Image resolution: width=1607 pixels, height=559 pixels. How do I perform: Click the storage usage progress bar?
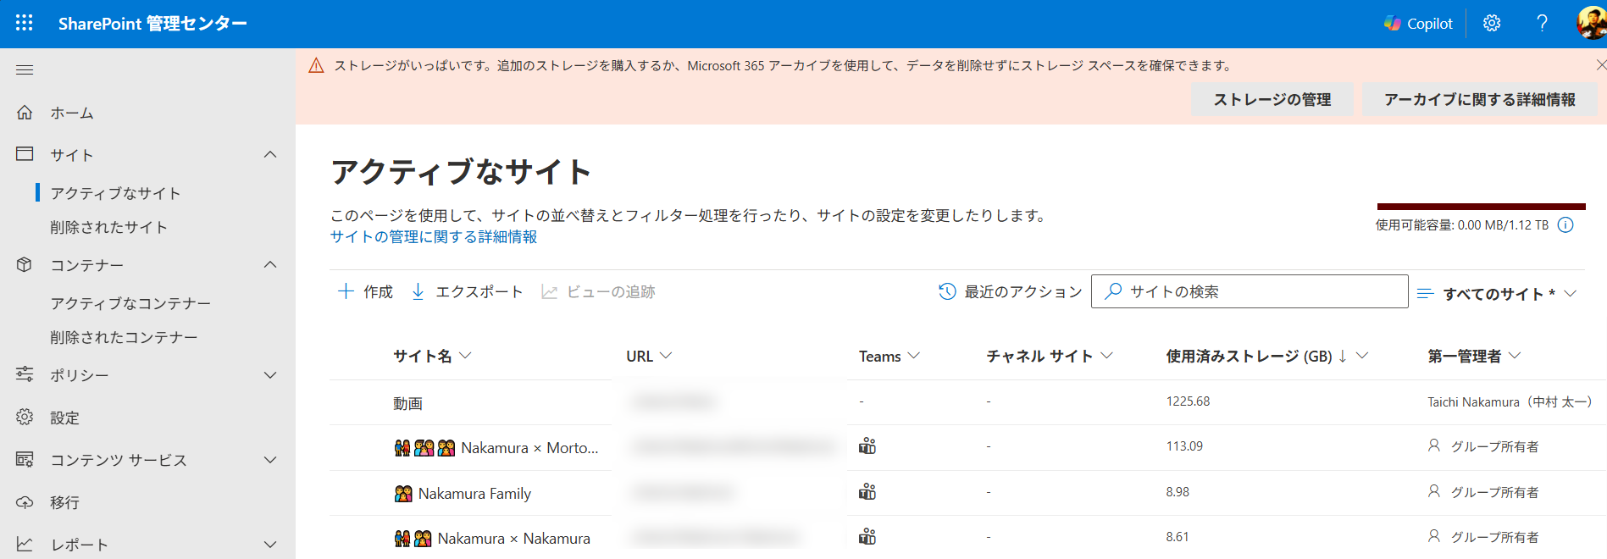[x=1481, y=207]
